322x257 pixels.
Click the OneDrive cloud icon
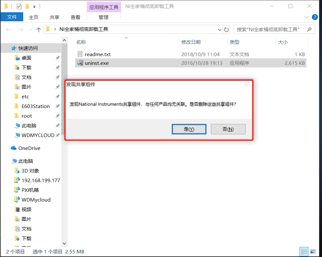tap(14, 148)
